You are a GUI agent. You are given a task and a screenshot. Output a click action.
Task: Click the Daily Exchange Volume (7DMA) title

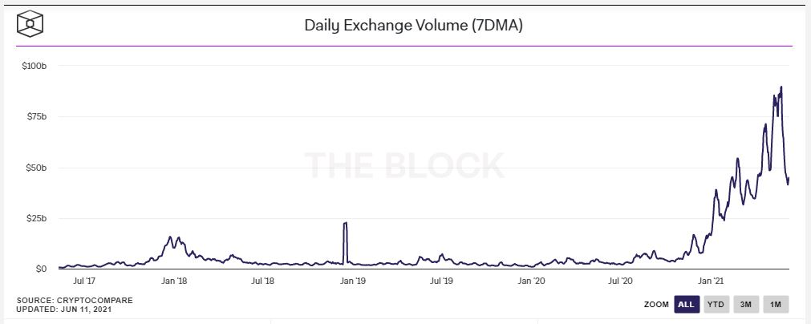(413, 25)
